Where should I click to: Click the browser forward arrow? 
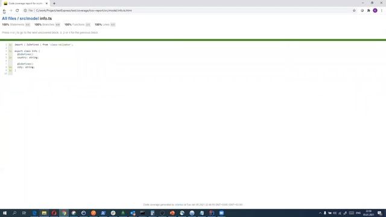pyautogui.click(x=11, y=11)
